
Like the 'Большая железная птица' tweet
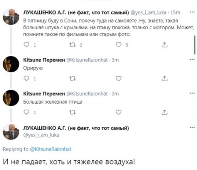[x=117, y=112]
